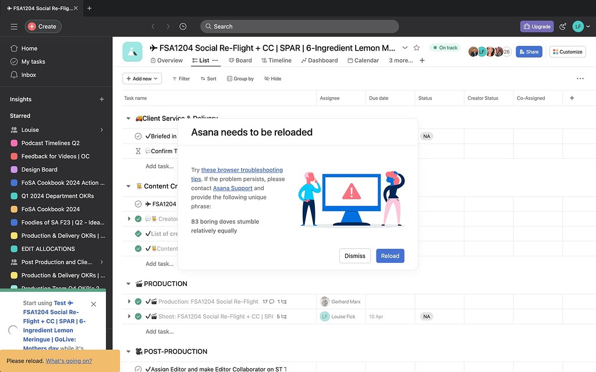Viewport: 596px width, 372px height.
Task: Switch to the Board view tab
Action: (240, 60)
